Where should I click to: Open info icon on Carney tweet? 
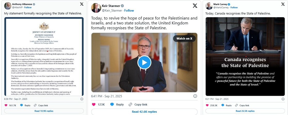click(x=283, y=99)
